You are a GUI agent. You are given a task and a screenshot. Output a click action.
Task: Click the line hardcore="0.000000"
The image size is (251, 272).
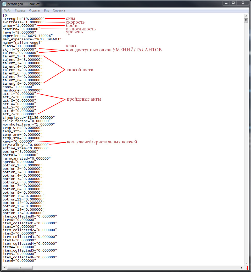click(22, 90)
